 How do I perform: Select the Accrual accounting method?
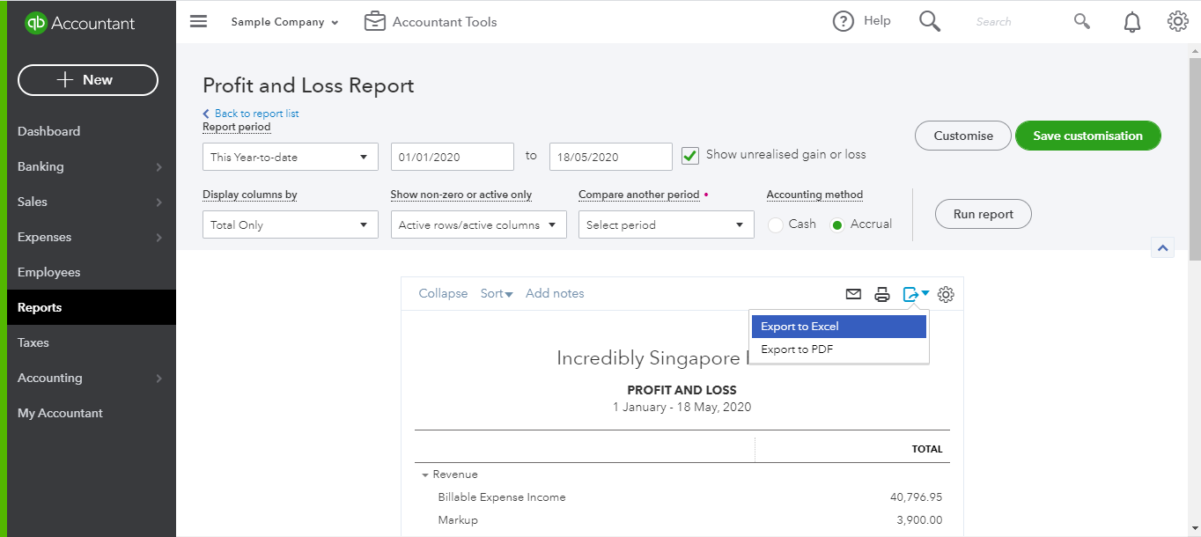pos(837,225)
